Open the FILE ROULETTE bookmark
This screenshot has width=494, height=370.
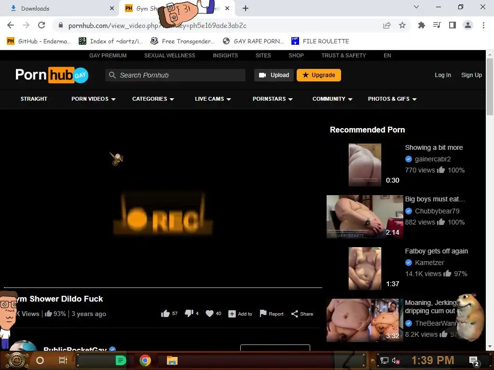[x=320, y=41]
